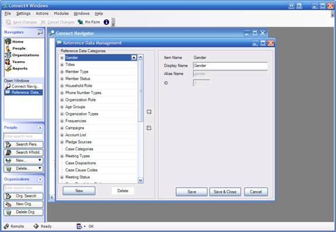Open the Help menu
336x232 pixels.
(99, 13)
